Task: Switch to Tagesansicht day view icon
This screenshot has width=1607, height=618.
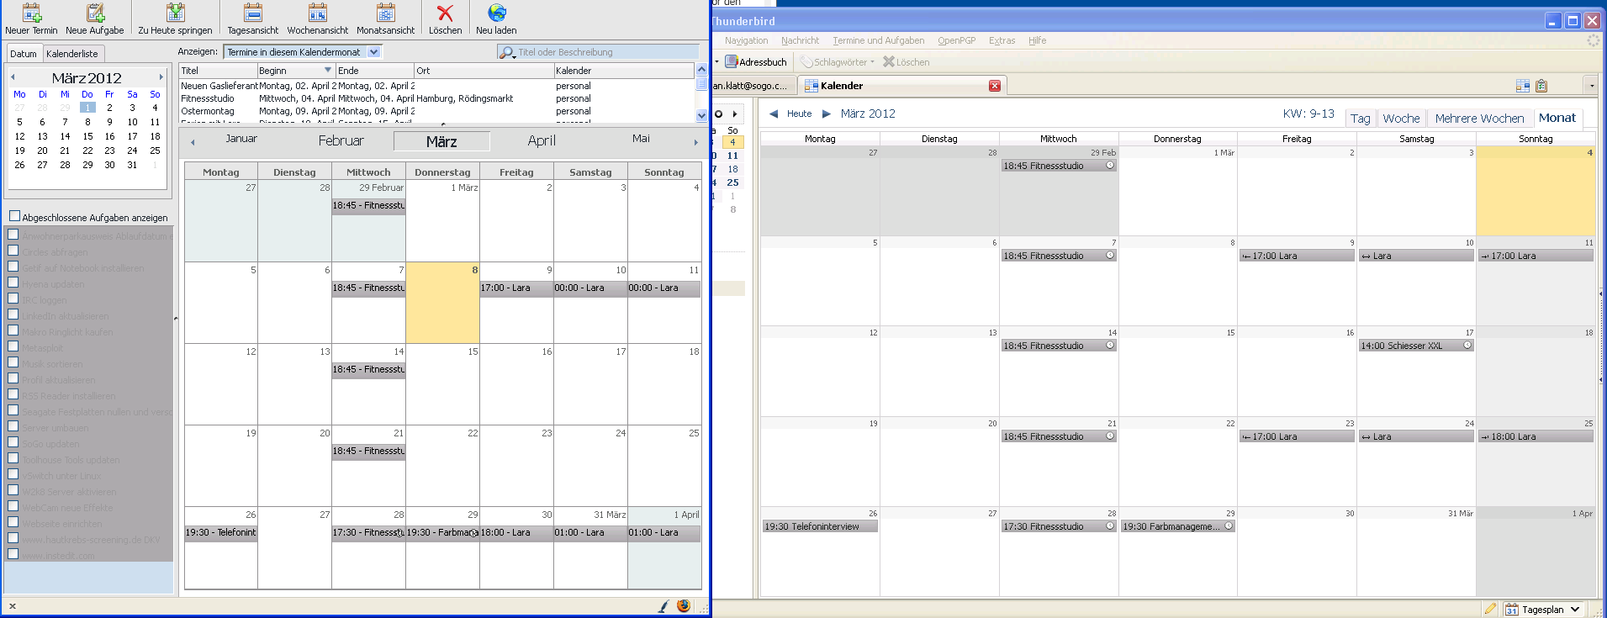Action: tap(252, 13)
